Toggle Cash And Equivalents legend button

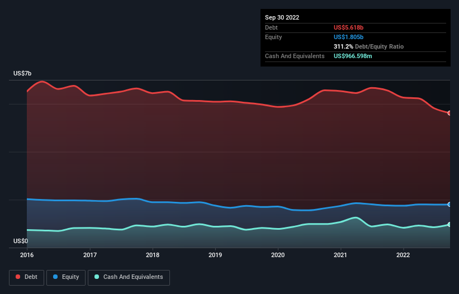coord(129,277)
